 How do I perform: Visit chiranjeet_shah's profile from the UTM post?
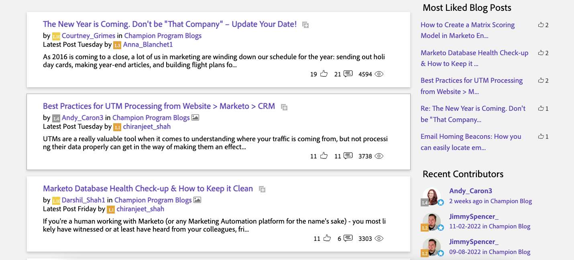pos(147,126)
